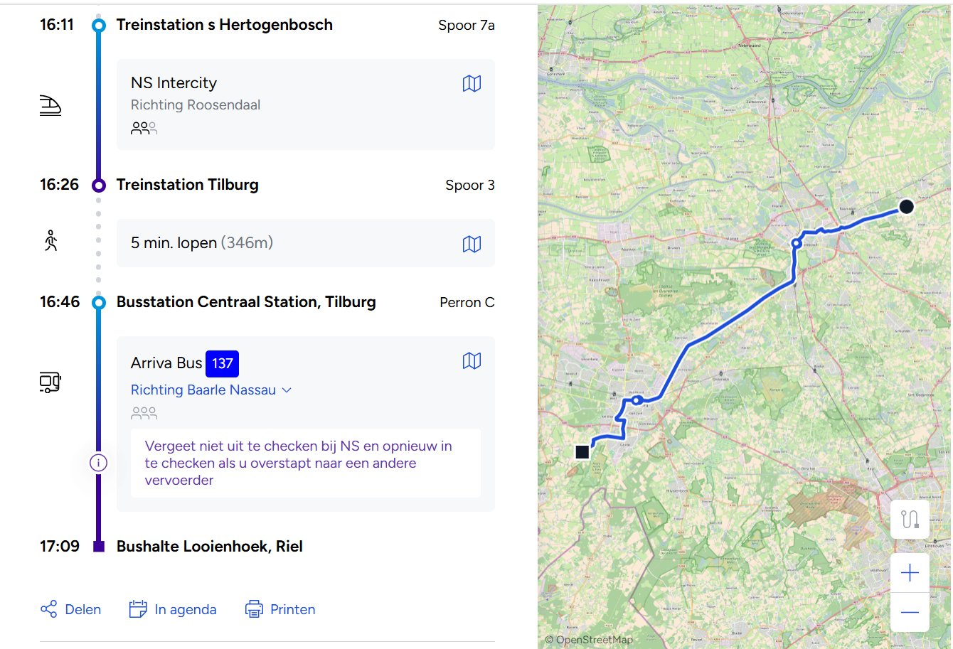Image resolution: width=953 pixels, height=649 pixels.
Task: Click the bus icon beside the Arriva leg
Action: [50, 382]
